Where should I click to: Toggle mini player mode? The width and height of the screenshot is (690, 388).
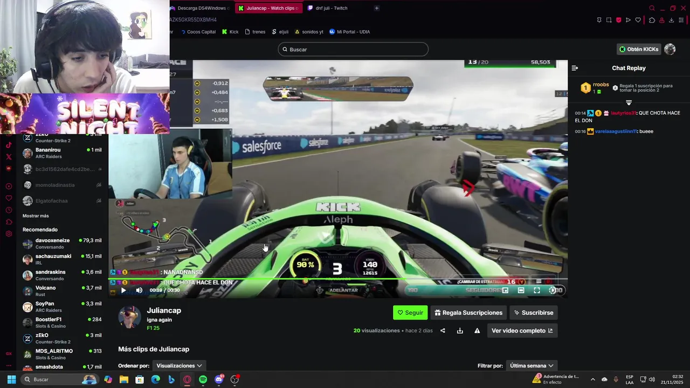[x=505, y=290]
